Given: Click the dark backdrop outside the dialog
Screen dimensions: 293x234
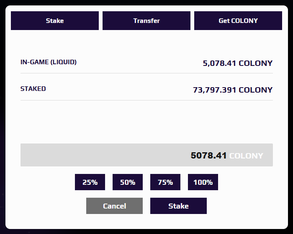Looking at the screenshot, I should tap(3, 125).
